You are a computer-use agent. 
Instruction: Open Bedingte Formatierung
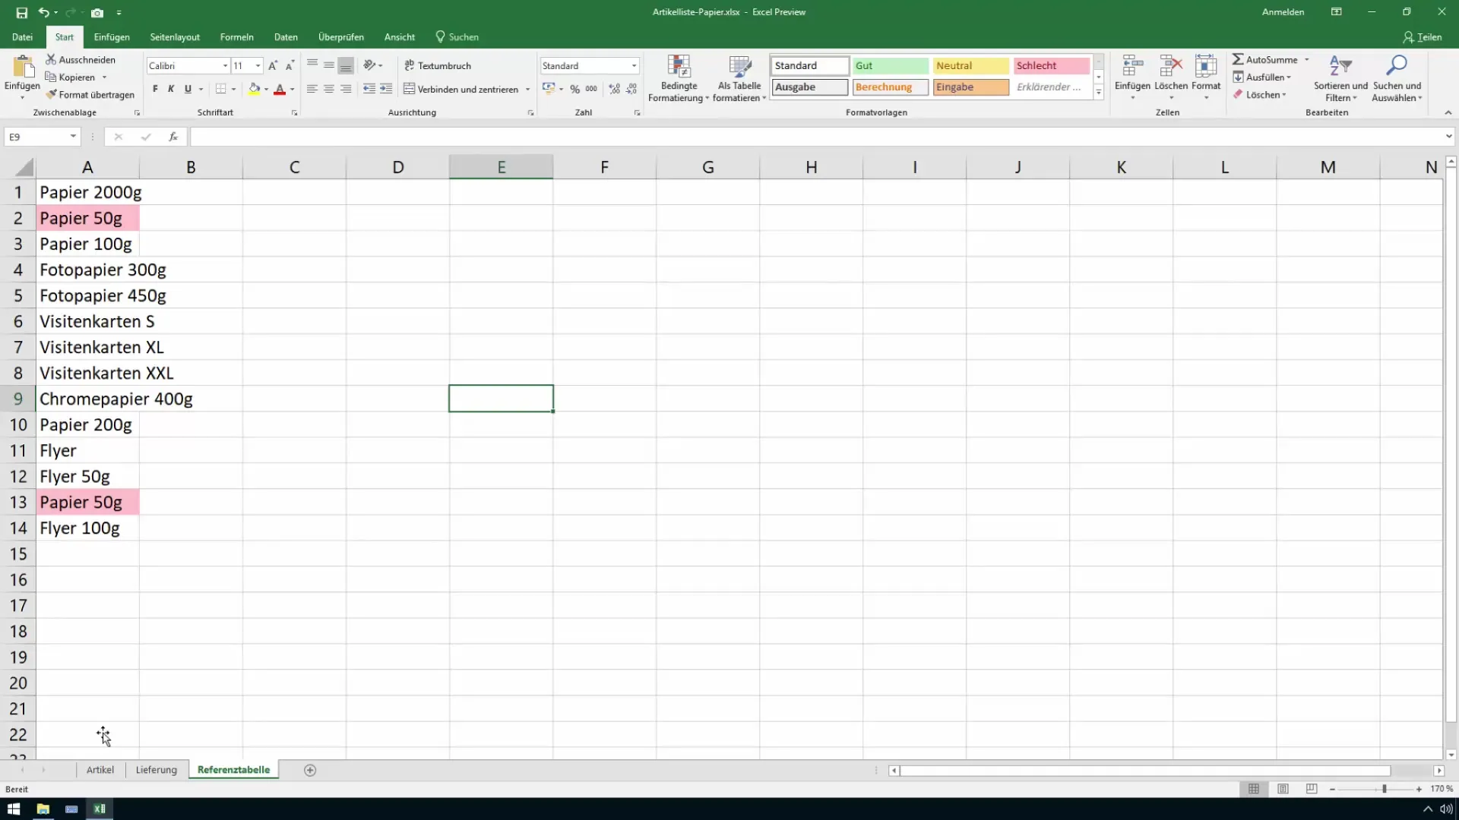[x=679, y=79]
